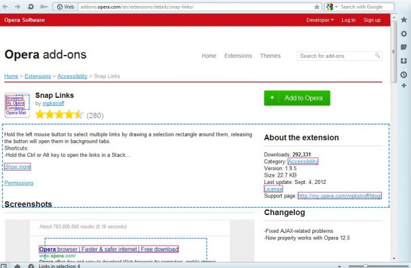Click the Accessibility breadcrumb link

pyautogui.click(x=72, y=76)
